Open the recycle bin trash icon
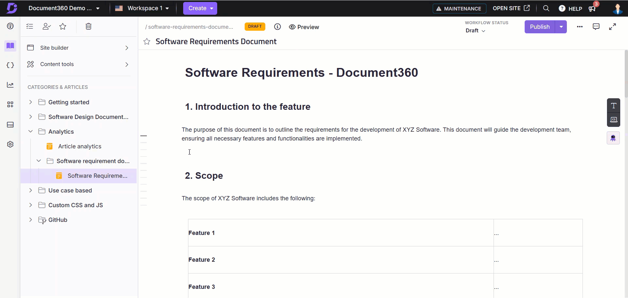This screenshot has width=628, height=298. (88, 26)
